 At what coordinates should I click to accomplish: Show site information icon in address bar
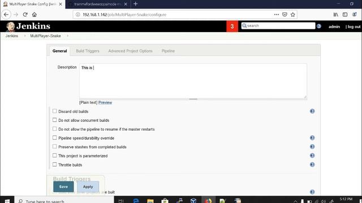[78, 15]
